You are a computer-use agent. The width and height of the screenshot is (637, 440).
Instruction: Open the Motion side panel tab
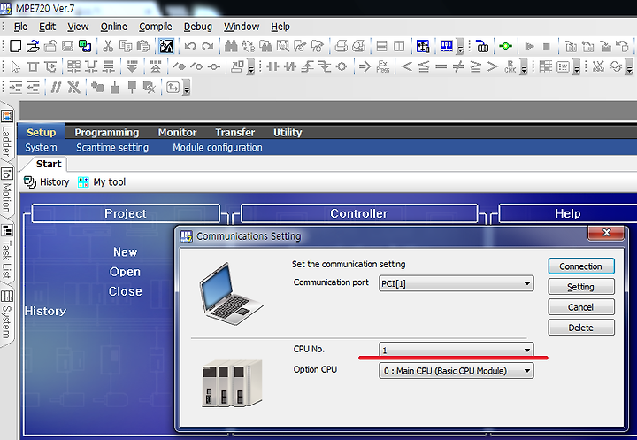7,190
